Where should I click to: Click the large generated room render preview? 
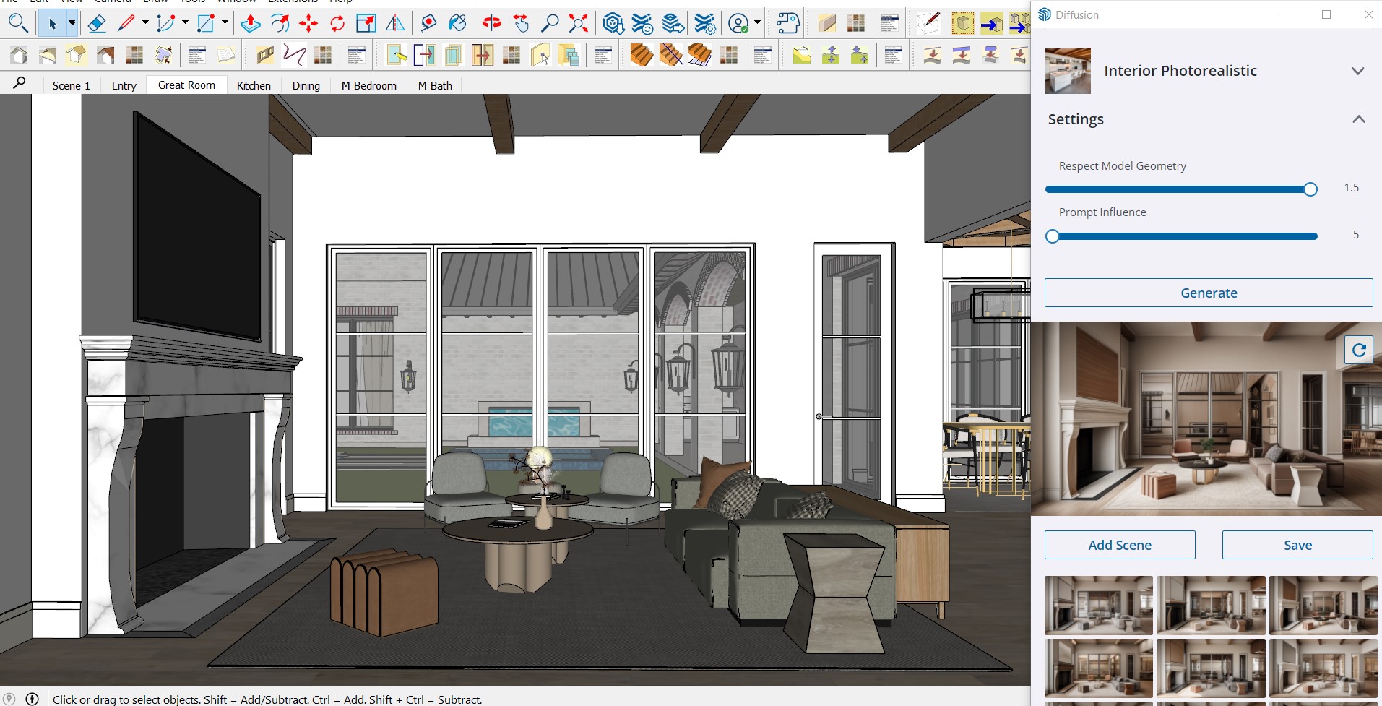click(x=1206, y=418)
